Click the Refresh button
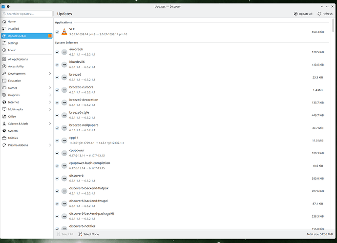This screenshot has height=243, width=337. click(325, 14)
